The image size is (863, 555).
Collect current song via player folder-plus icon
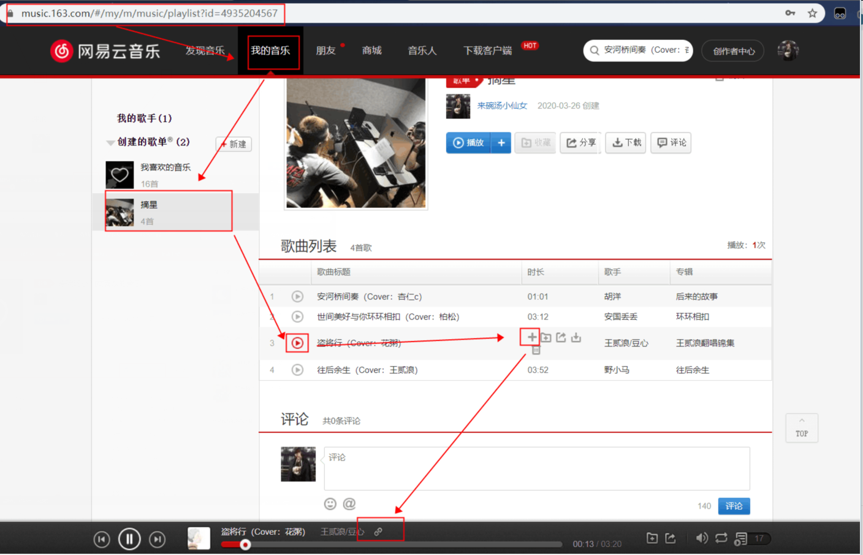652,538
